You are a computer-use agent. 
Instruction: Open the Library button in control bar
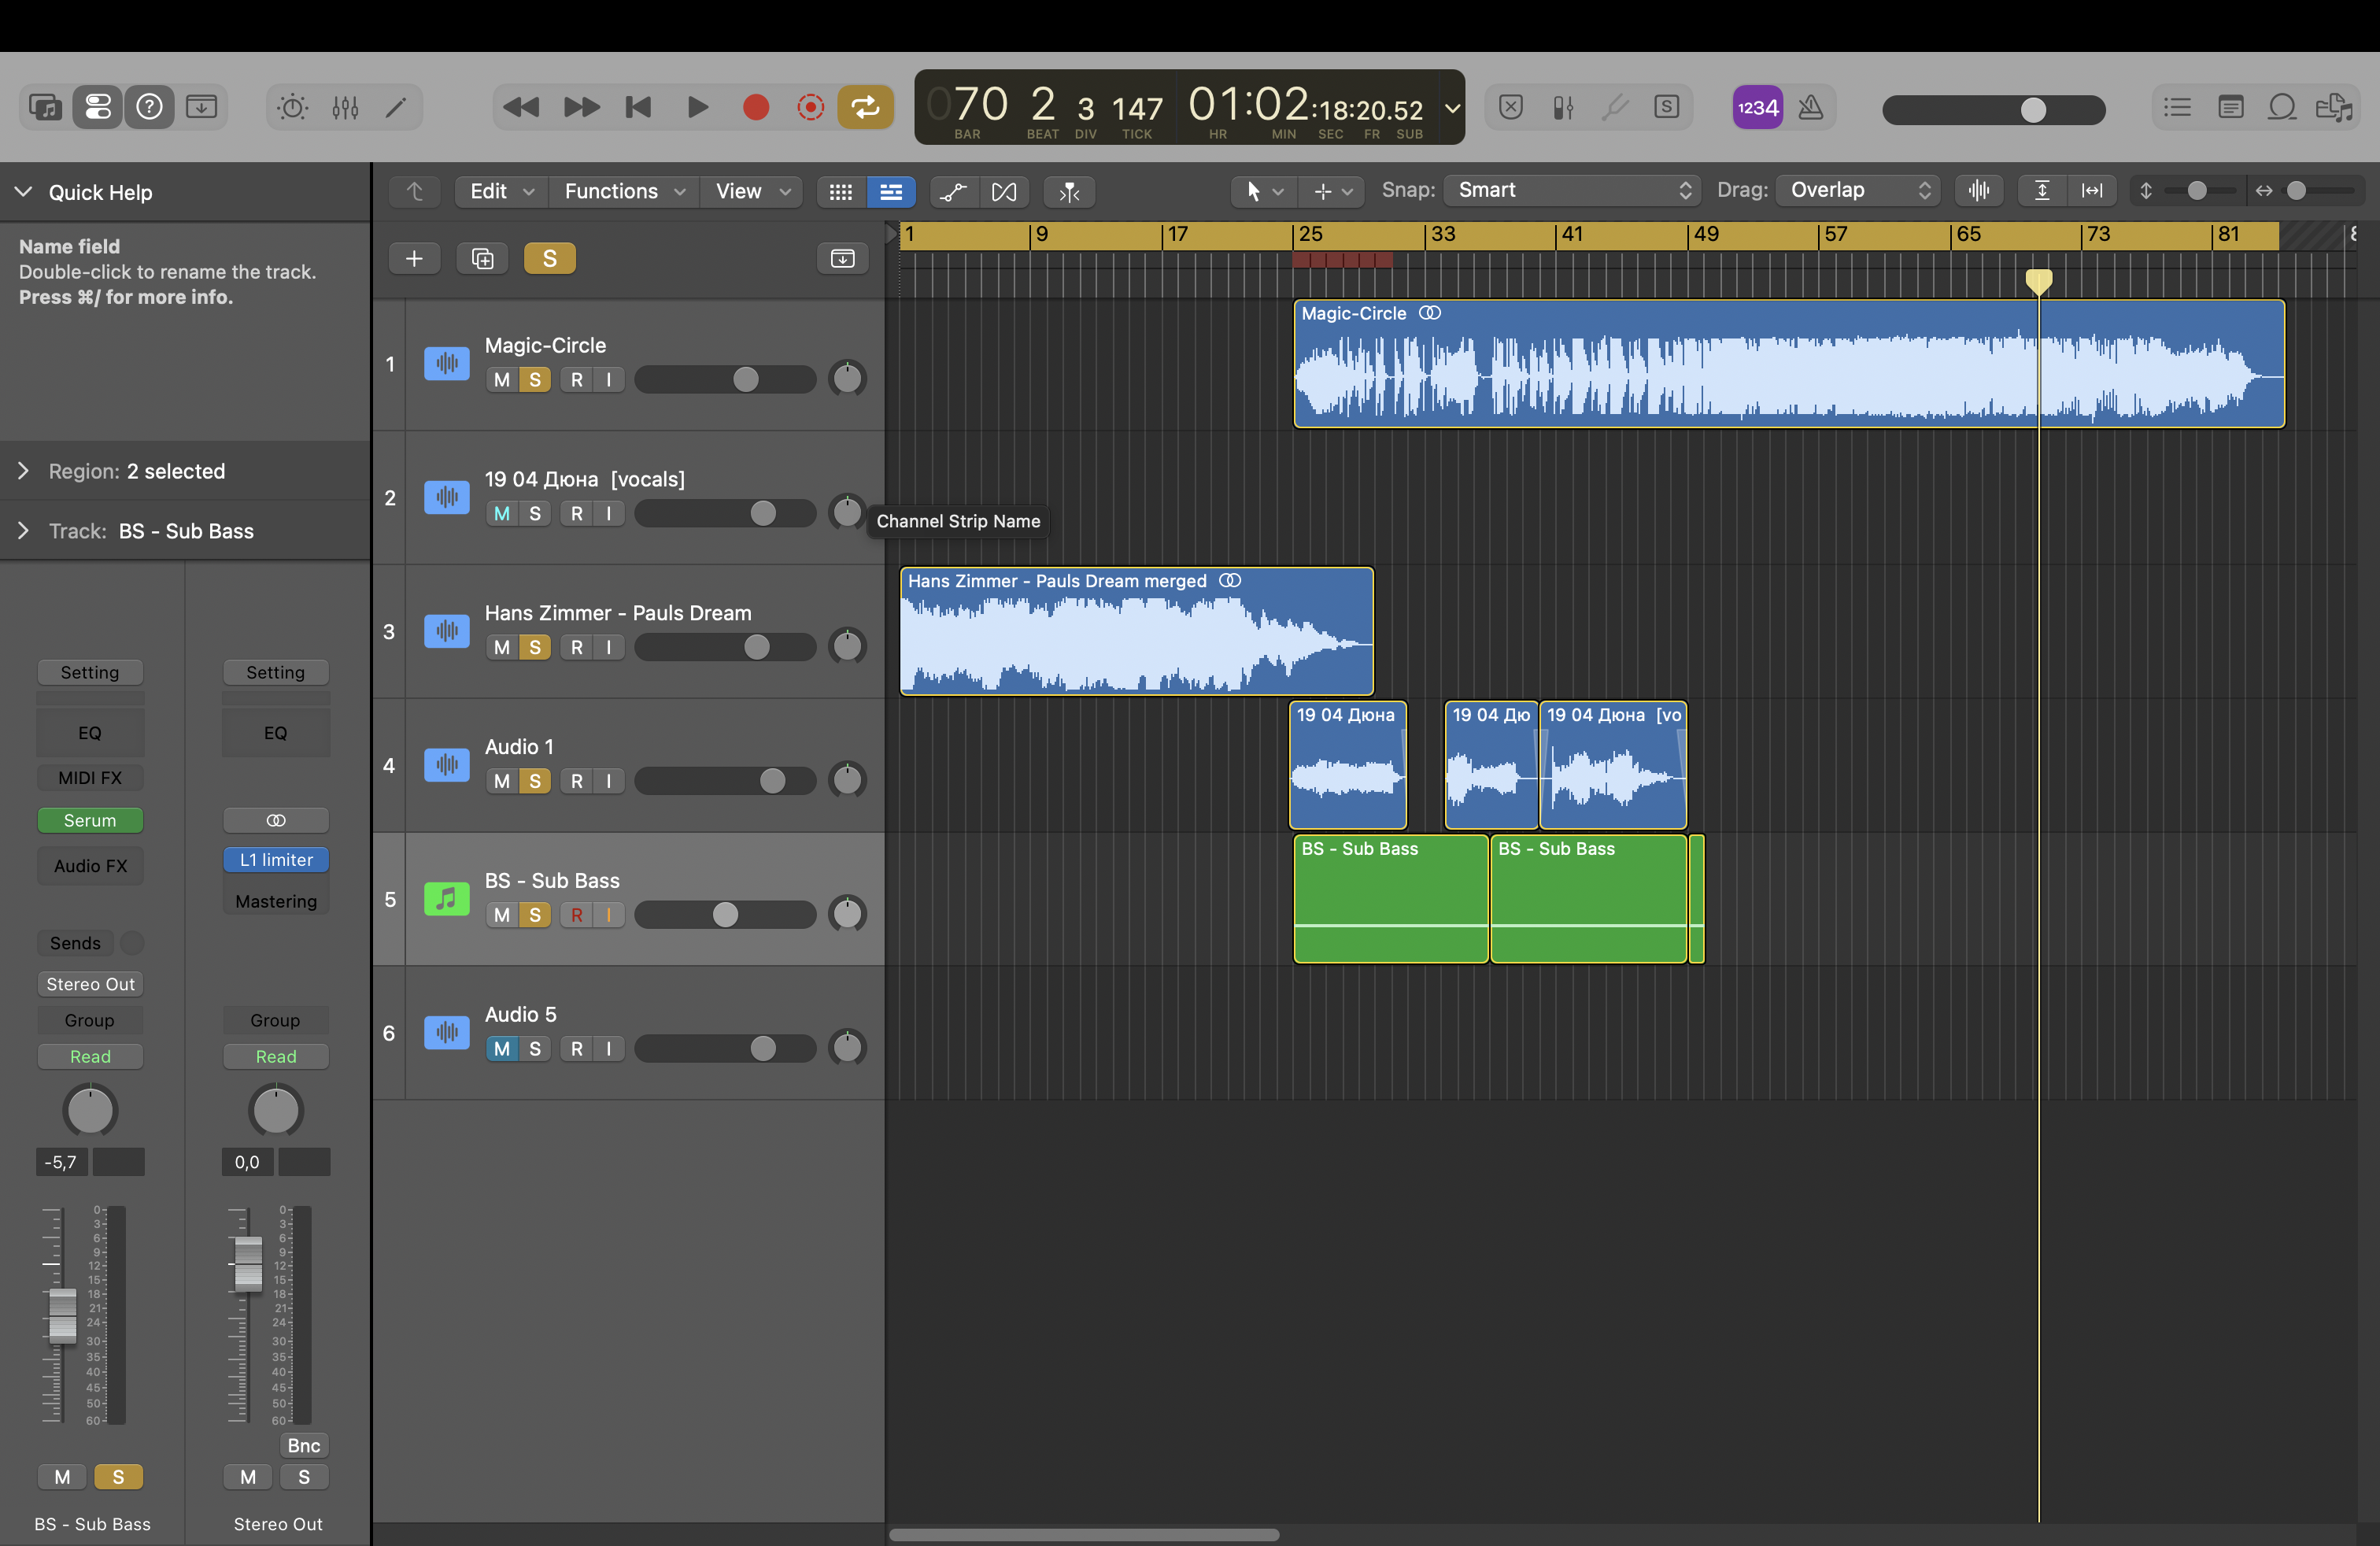click(45, 107)
